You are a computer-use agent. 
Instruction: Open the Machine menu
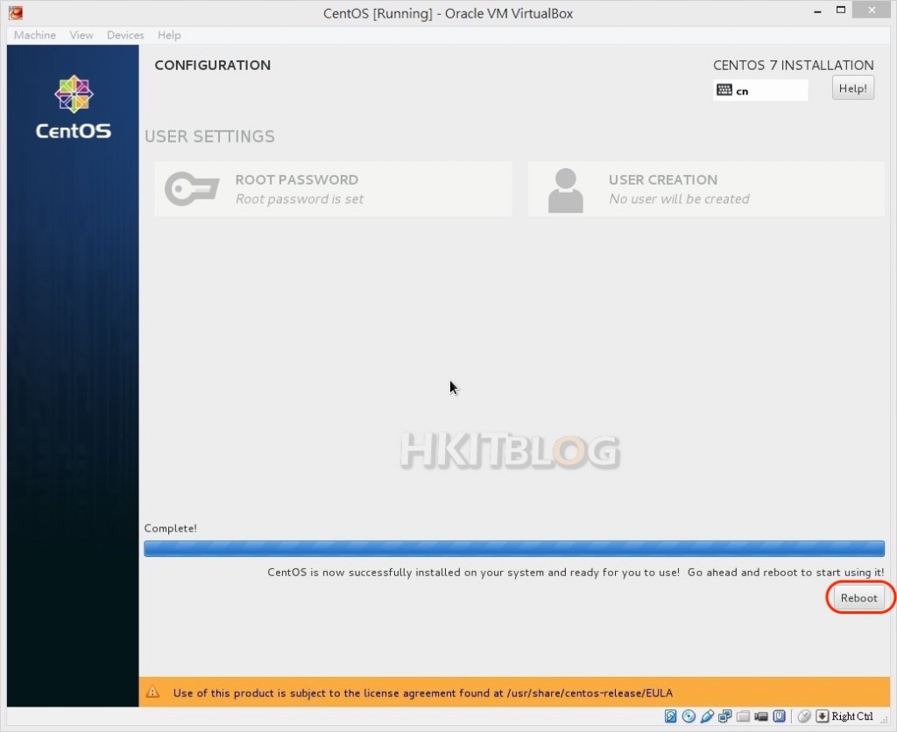coord(35,35)
